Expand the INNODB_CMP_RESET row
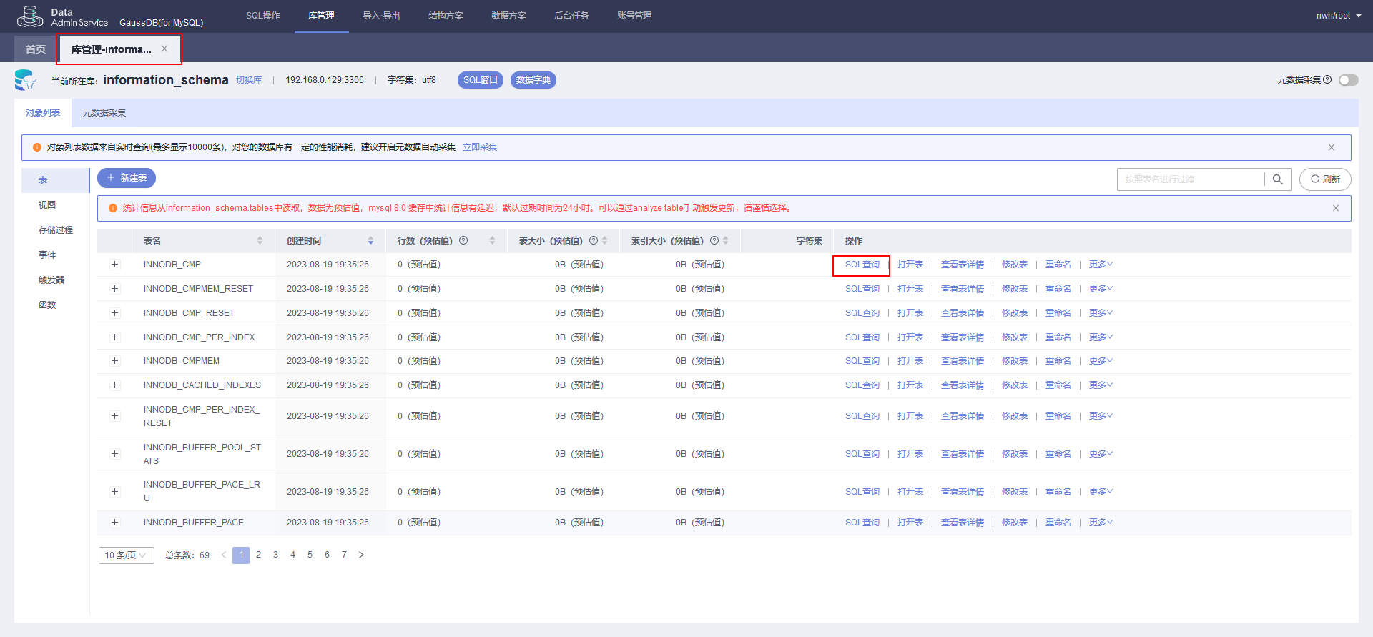Viewport: 1373px width, 637px height. click(x=114, y=313)
